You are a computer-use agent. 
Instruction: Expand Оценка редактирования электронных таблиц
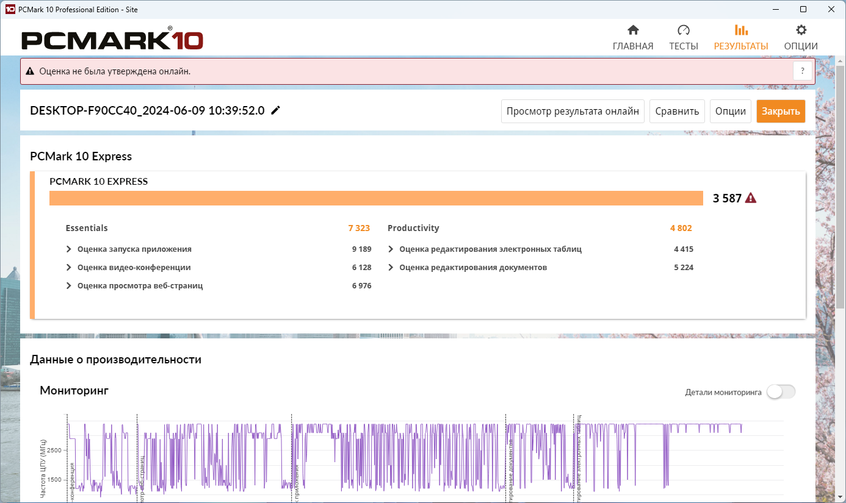(x=391, y=249)
